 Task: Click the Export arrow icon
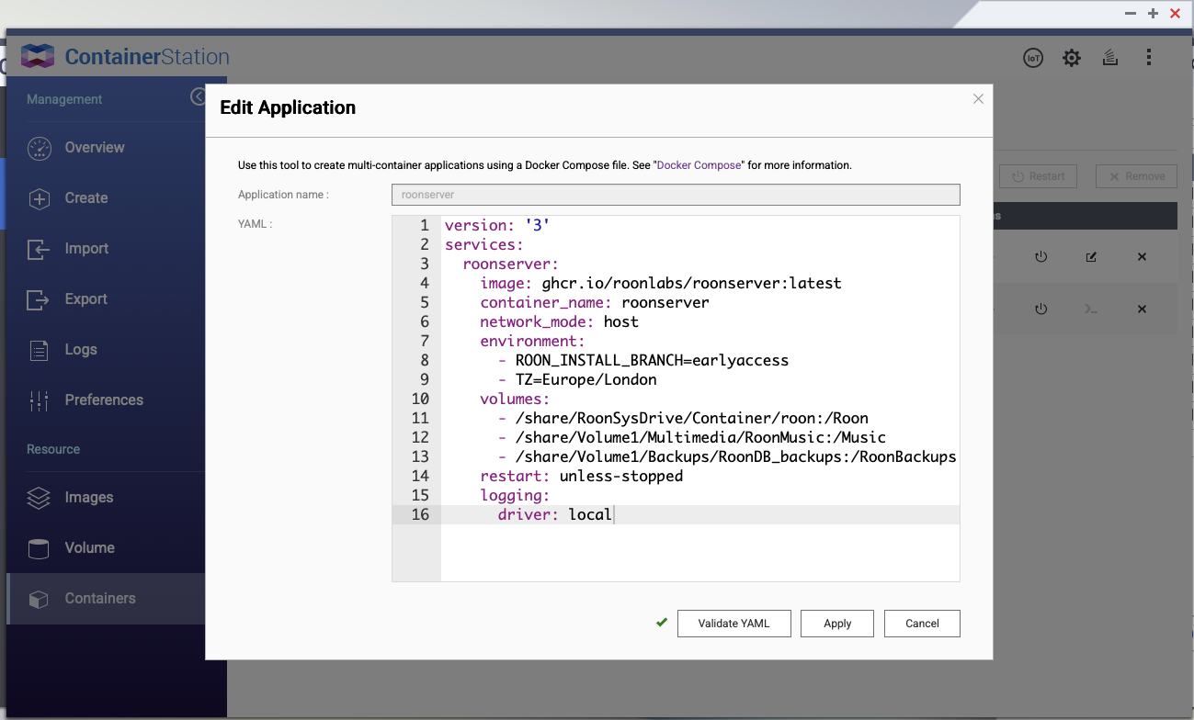pyautogui.click(x=39, y=299)
